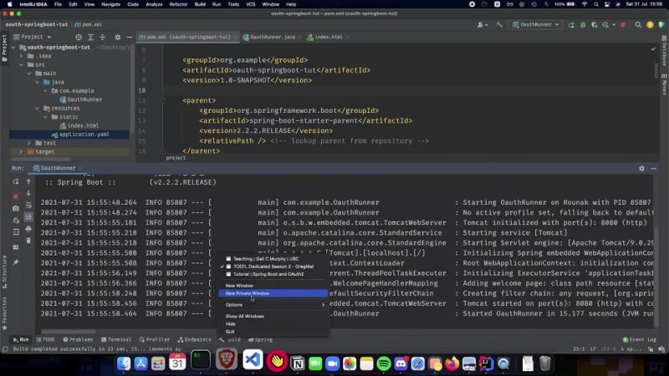Open the TODO tool window
The width and height of the screenshot is (669, 376).
(46, 340)
